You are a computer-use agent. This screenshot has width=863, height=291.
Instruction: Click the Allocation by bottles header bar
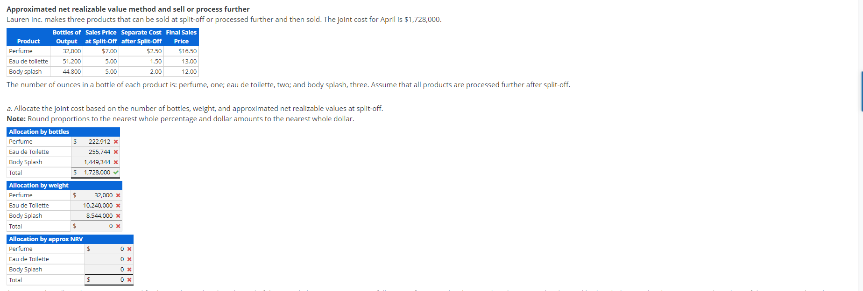64,132
